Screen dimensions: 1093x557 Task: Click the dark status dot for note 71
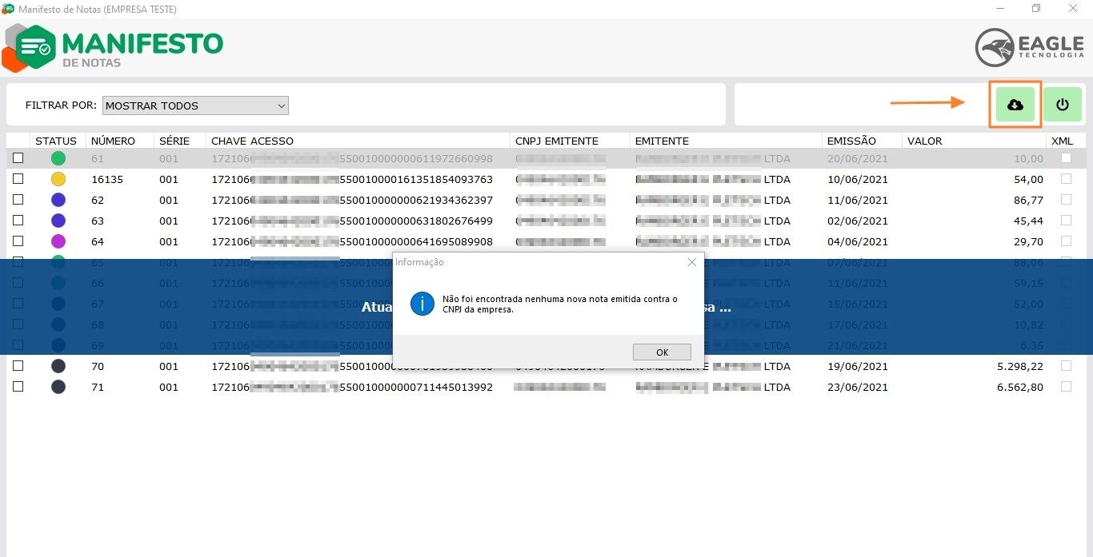(58, 387)
